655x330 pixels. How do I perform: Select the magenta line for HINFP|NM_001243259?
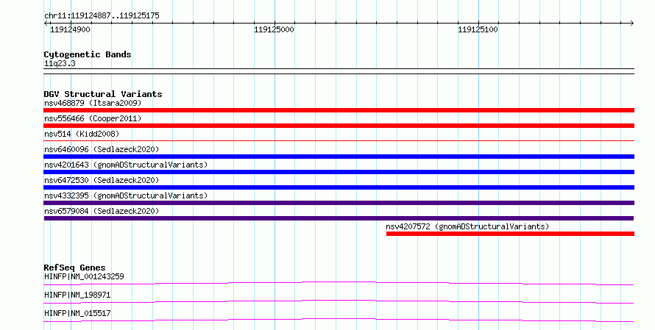pos(339,283)
